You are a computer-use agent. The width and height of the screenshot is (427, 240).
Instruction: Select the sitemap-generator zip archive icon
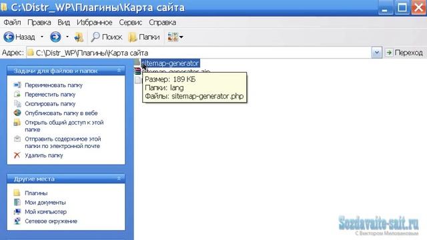(x=137, y=71)
